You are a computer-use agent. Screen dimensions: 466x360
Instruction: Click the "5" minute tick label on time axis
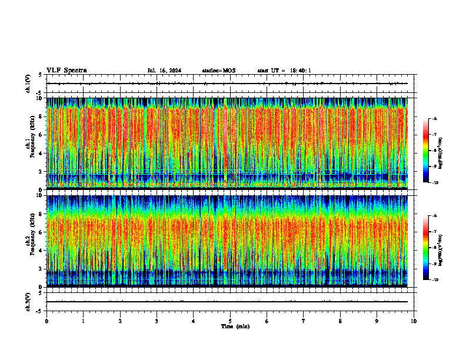click(x=230, y=321)
